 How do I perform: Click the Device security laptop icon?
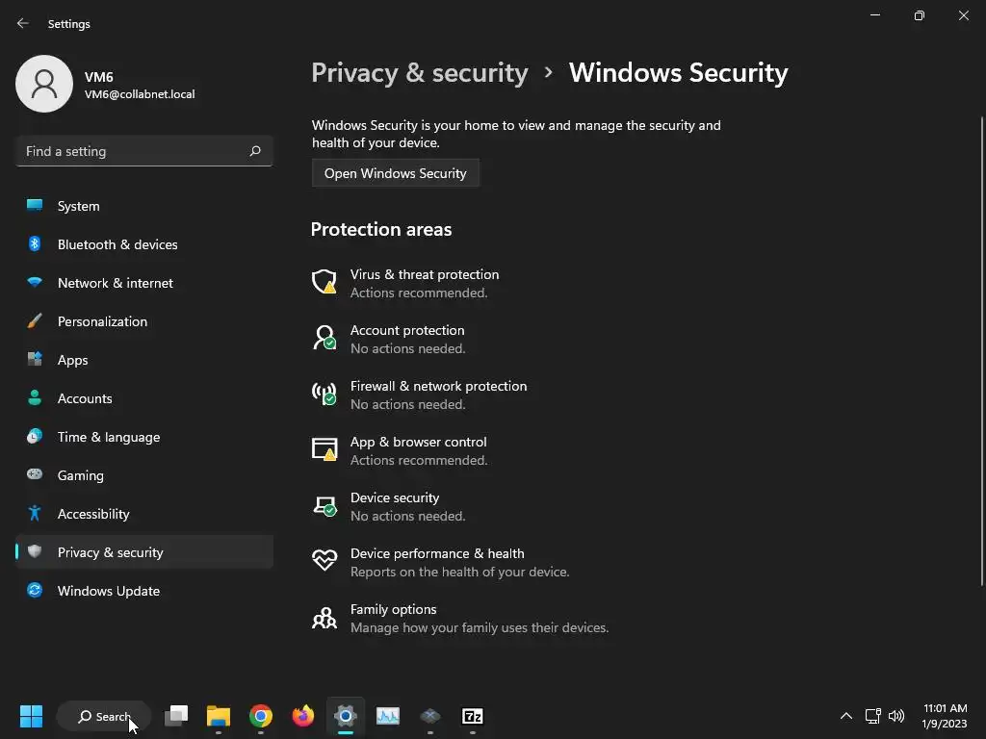point(325,505)
